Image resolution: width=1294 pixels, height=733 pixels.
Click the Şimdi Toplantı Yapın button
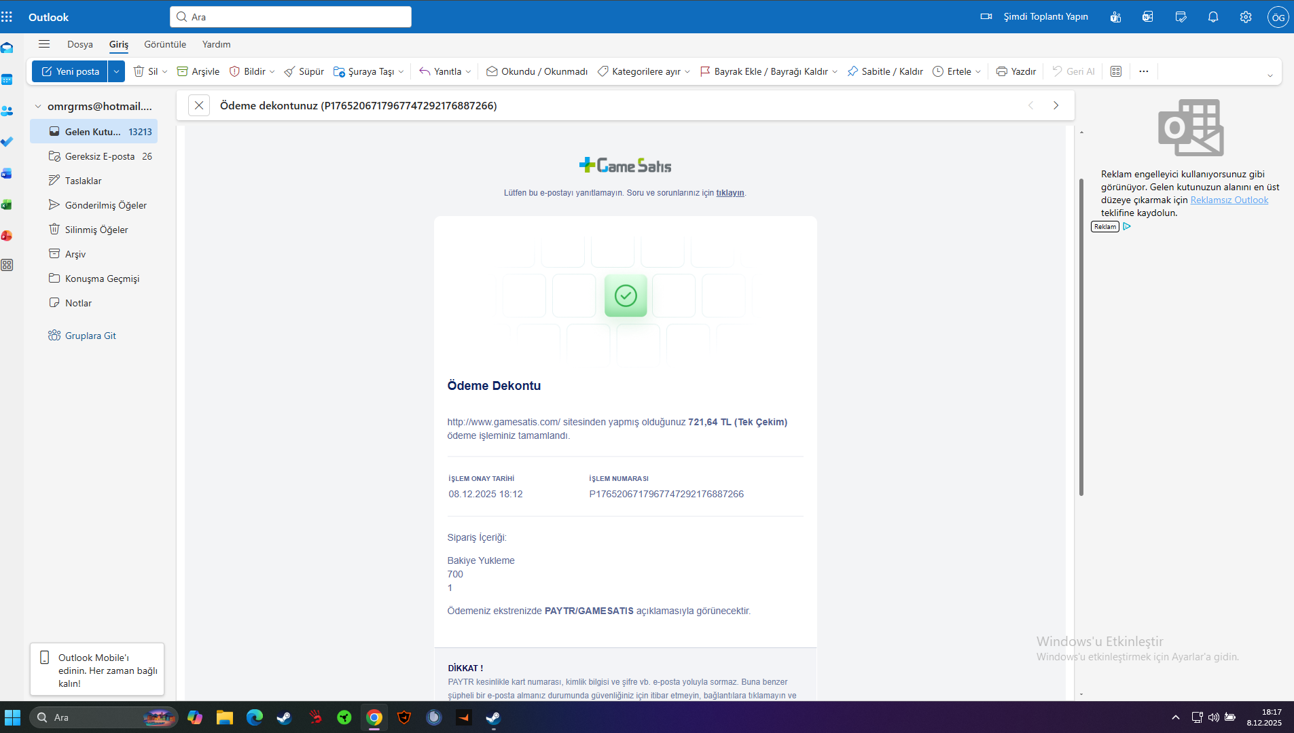point(1034,17)
